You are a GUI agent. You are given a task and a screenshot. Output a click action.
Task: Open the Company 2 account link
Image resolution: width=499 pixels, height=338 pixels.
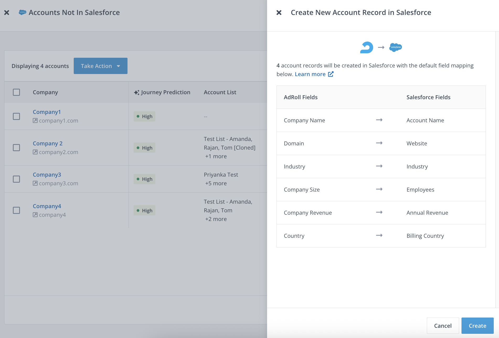(x=47, y=144)
